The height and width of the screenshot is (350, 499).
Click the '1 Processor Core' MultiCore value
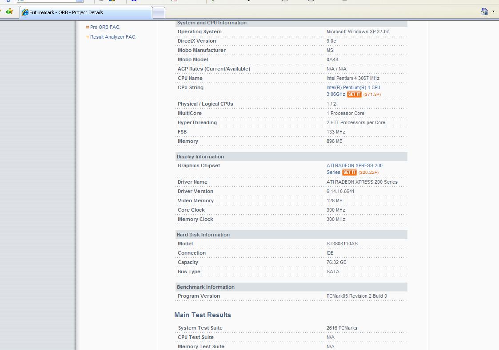click(x=345, y=113)
